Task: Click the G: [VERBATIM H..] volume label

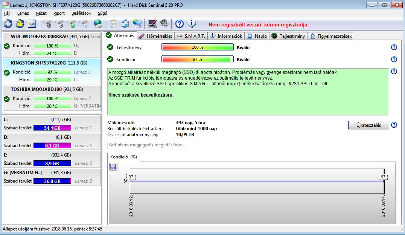Action: pyautogui.click(x=23, y=173)
